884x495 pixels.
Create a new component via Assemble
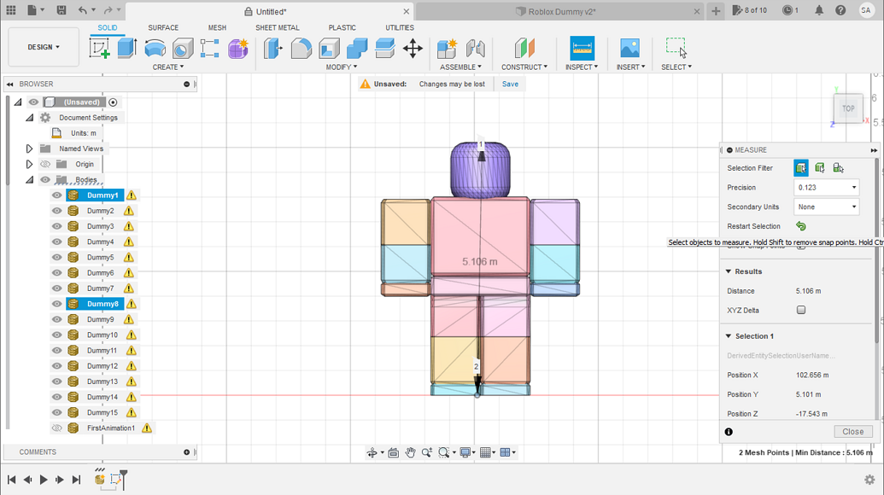click(x=446, y=49)
